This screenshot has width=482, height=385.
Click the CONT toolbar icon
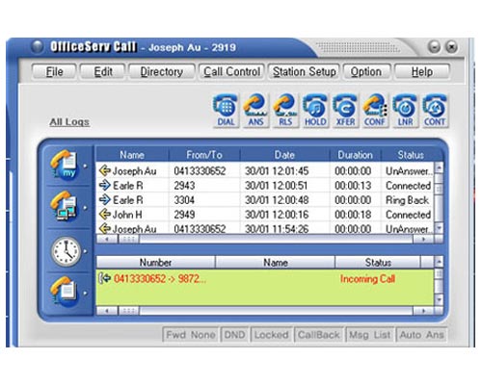click(435, 111)
